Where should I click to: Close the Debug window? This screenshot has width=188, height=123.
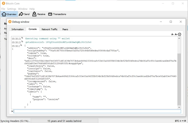(x=181, y=22)
